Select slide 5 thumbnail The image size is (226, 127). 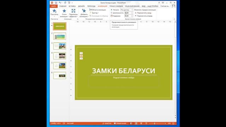[x=60, y=66]
